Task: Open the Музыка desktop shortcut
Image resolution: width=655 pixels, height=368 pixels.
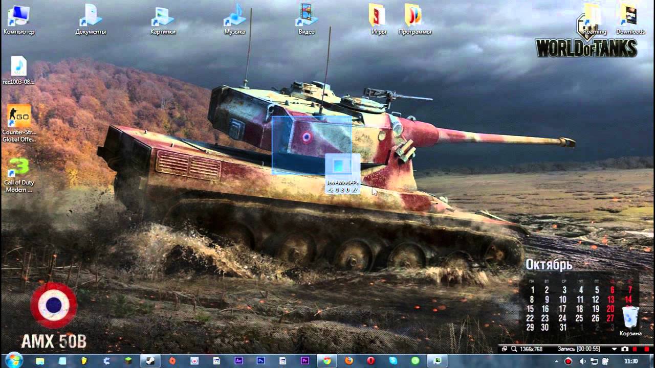Action: (x=234, y=19)
